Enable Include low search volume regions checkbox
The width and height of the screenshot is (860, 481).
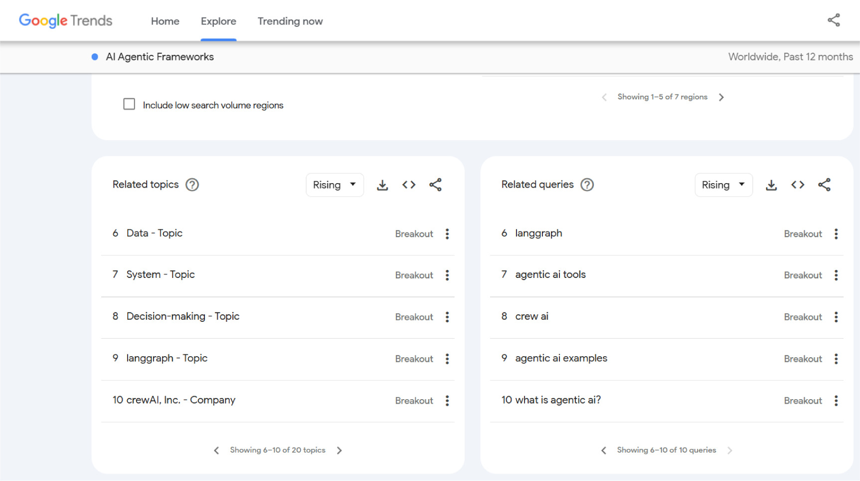pos(129,104)
